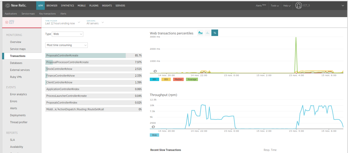
Task: Close the CCT app with X icon
Action: click(7, 22)
